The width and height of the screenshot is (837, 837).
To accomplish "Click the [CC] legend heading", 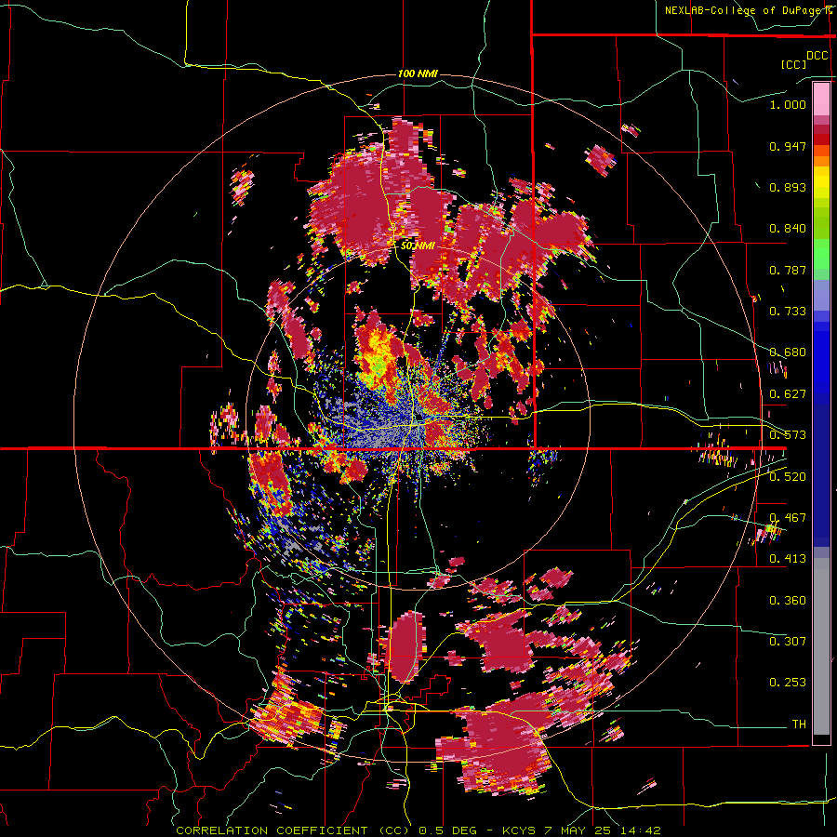I will coord(793,64).
